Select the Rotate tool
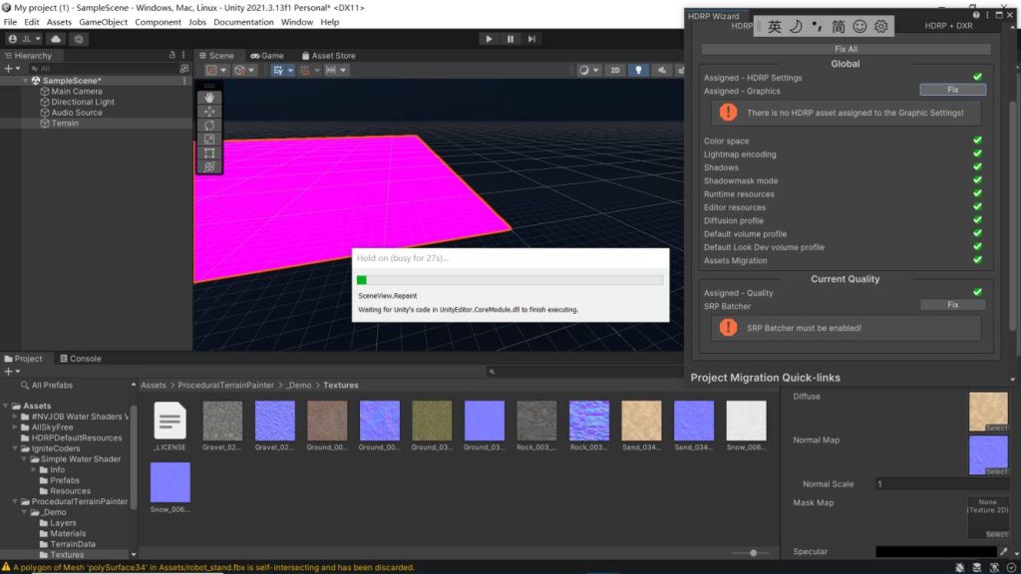Viewport: 1021px width, 574px height. click(x=209, y=125)
